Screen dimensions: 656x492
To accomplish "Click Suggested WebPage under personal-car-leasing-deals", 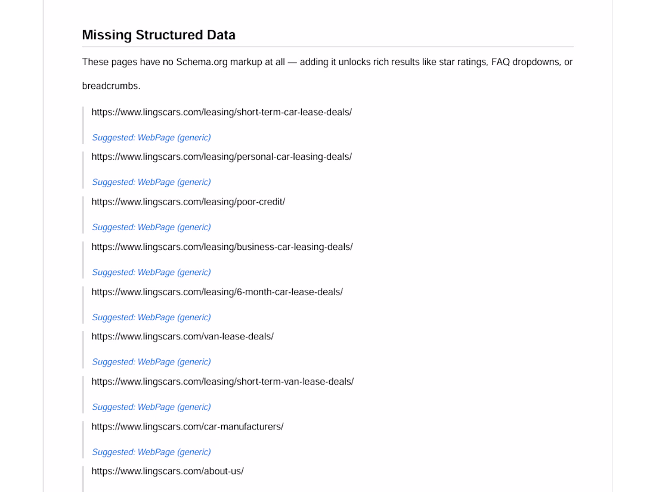I will [x=151, y=182].
